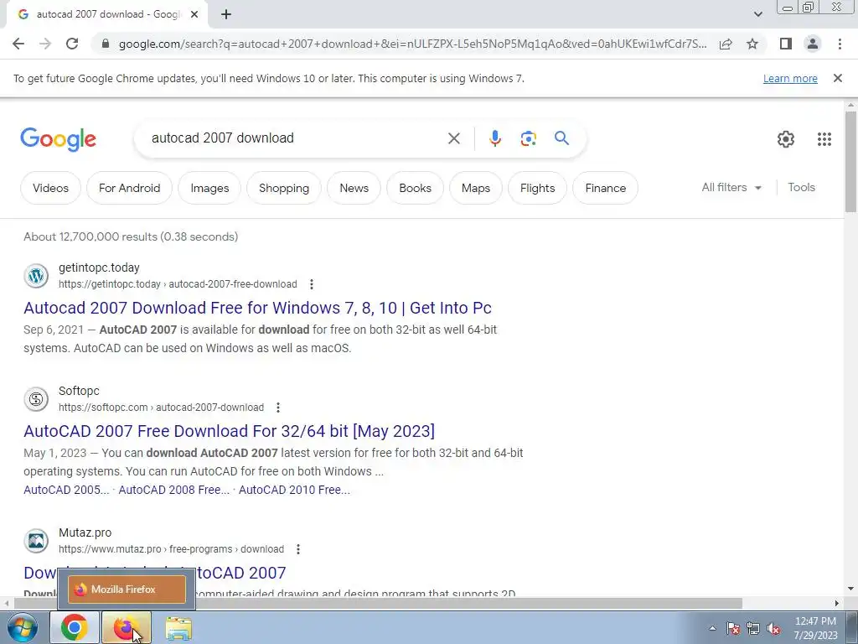Viewport: 858px width, 644px height.
Task: Open options for getintopc.today result
Action: [312, 284]
